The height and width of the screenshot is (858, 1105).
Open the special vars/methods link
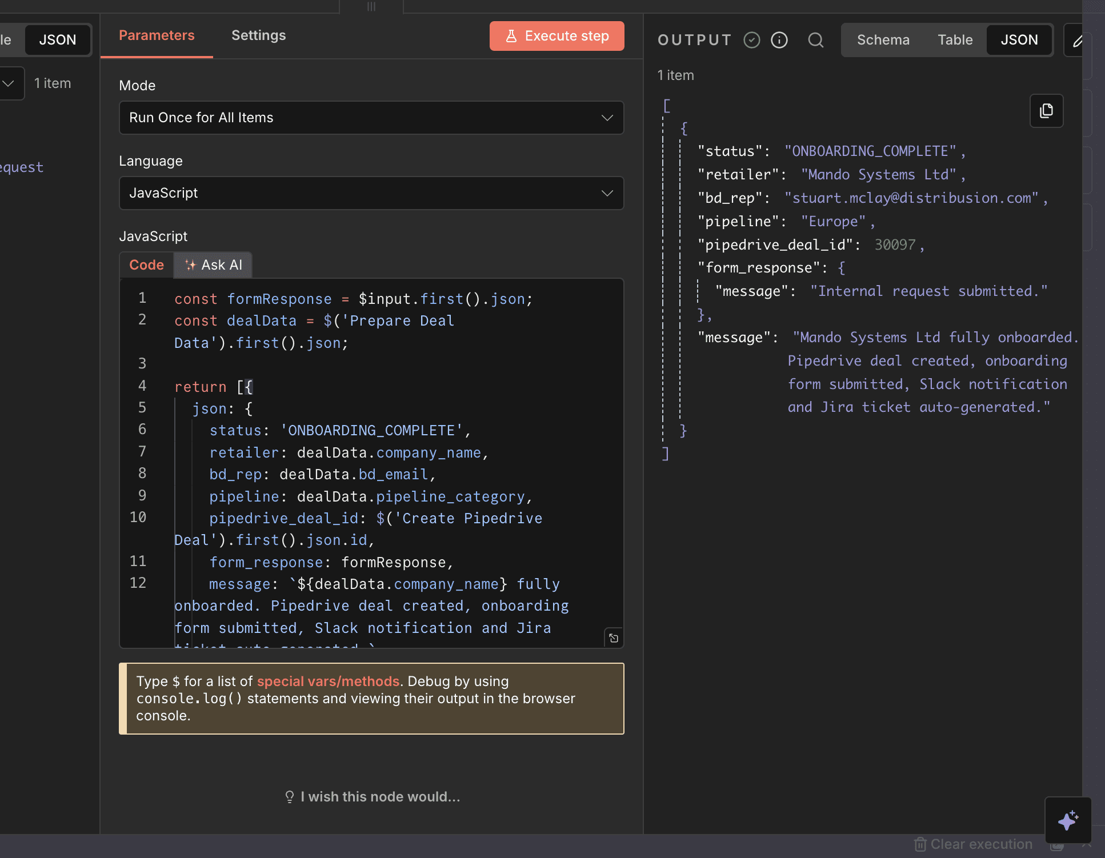pyautogui.click(x=328, y=681)
